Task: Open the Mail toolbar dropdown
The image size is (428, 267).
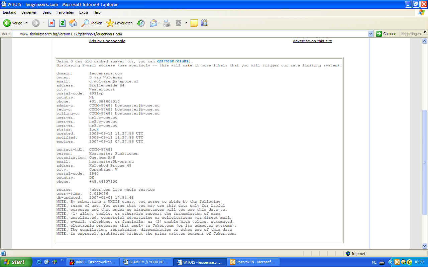Action: 159,23
